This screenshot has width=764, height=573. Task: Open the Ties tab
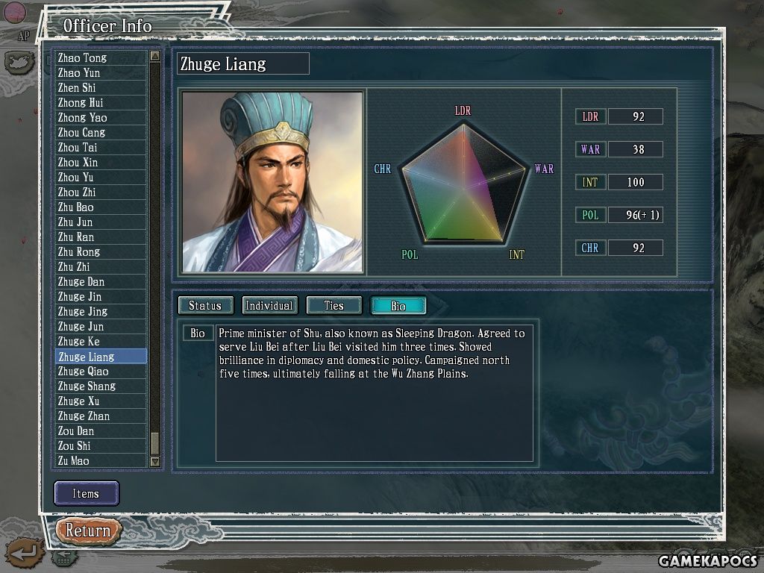334,305
